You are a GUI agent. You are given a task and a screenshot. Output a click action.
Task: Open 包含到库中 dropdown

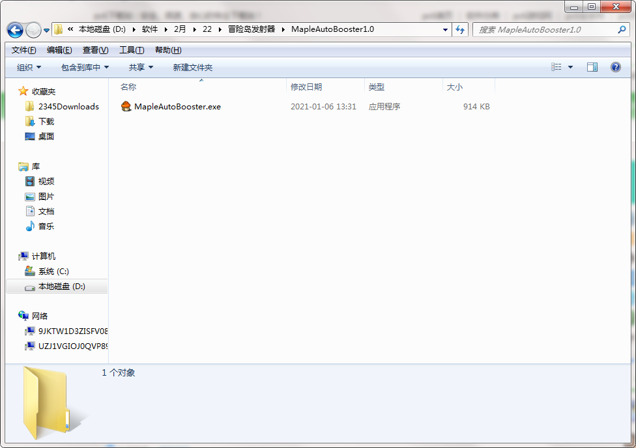pyautogui.click(x=85, y=67)
